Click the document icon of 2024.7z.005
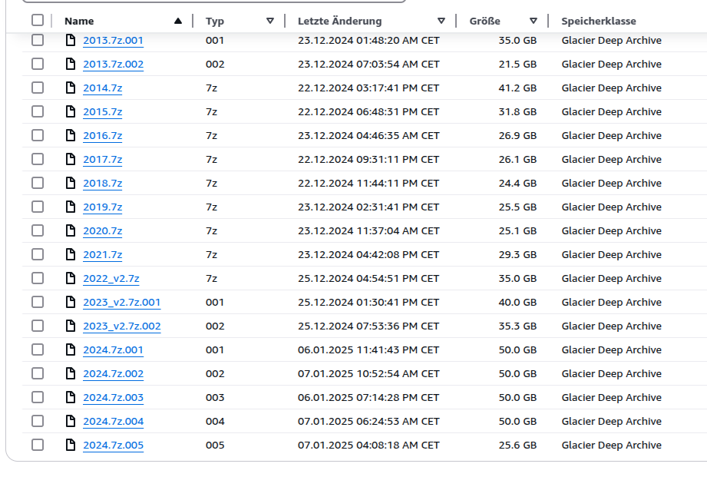 pos(71,445)
